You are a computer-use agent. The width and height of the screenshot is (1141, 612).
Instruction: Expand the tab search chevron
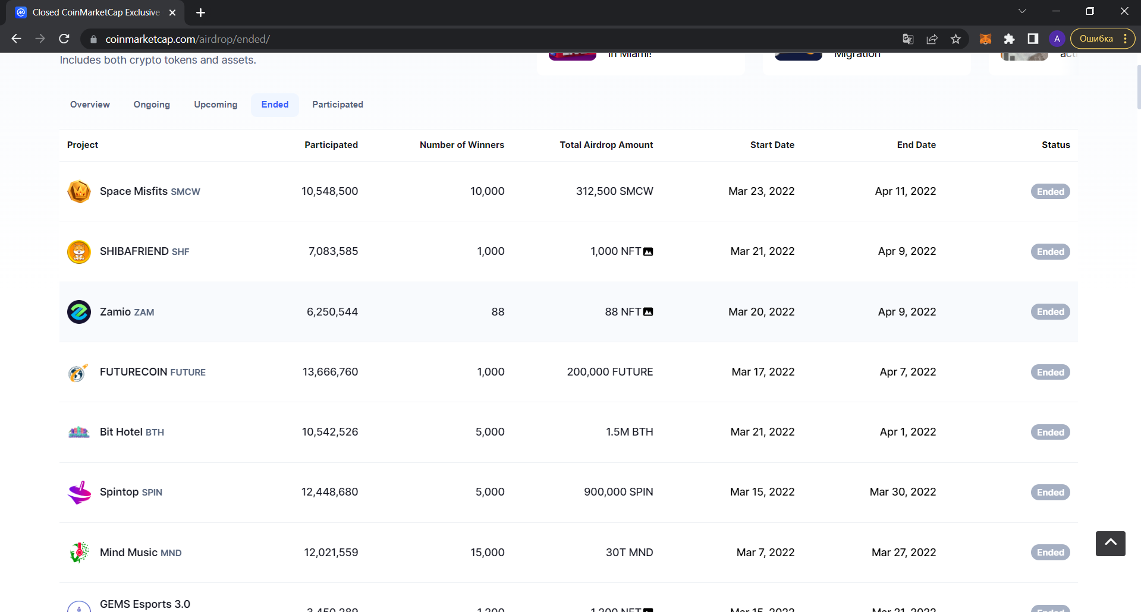(x=1022, y=11)
